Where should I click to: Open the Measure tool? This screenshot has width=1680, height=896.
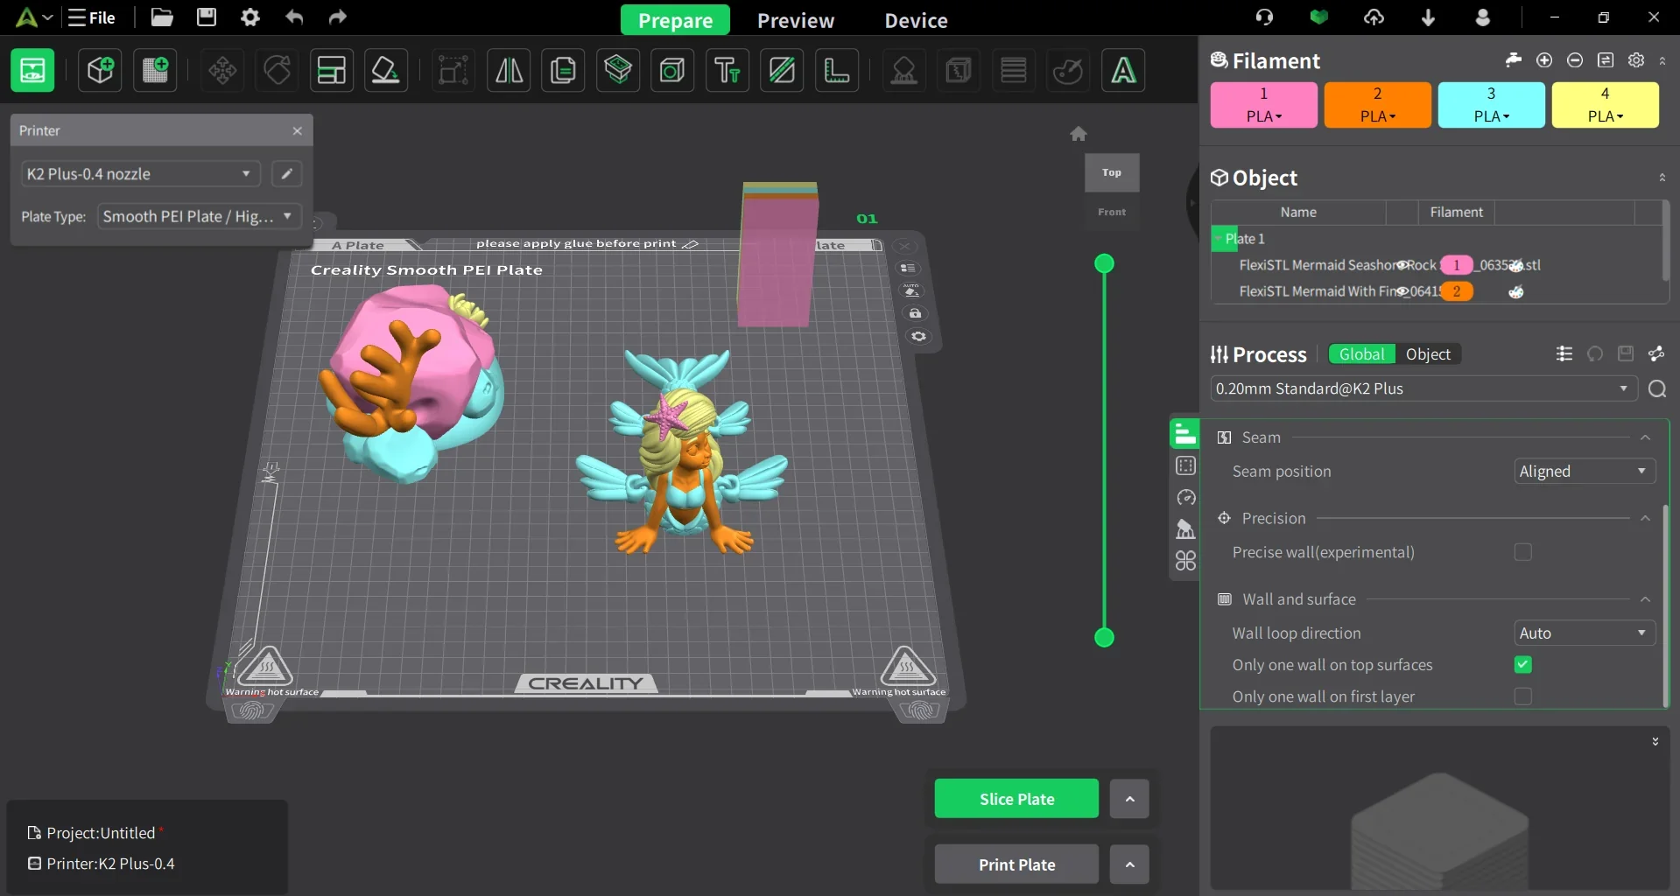tap(837, 70)
